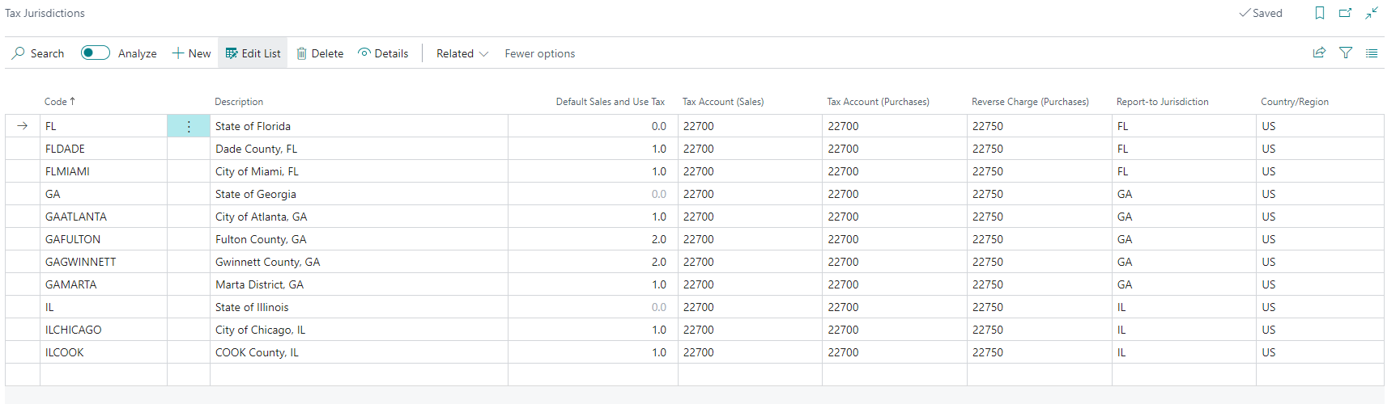Screen dimensions: 1400x404
Task: Click the Country/Region column header
Action: click(1294, 102)
